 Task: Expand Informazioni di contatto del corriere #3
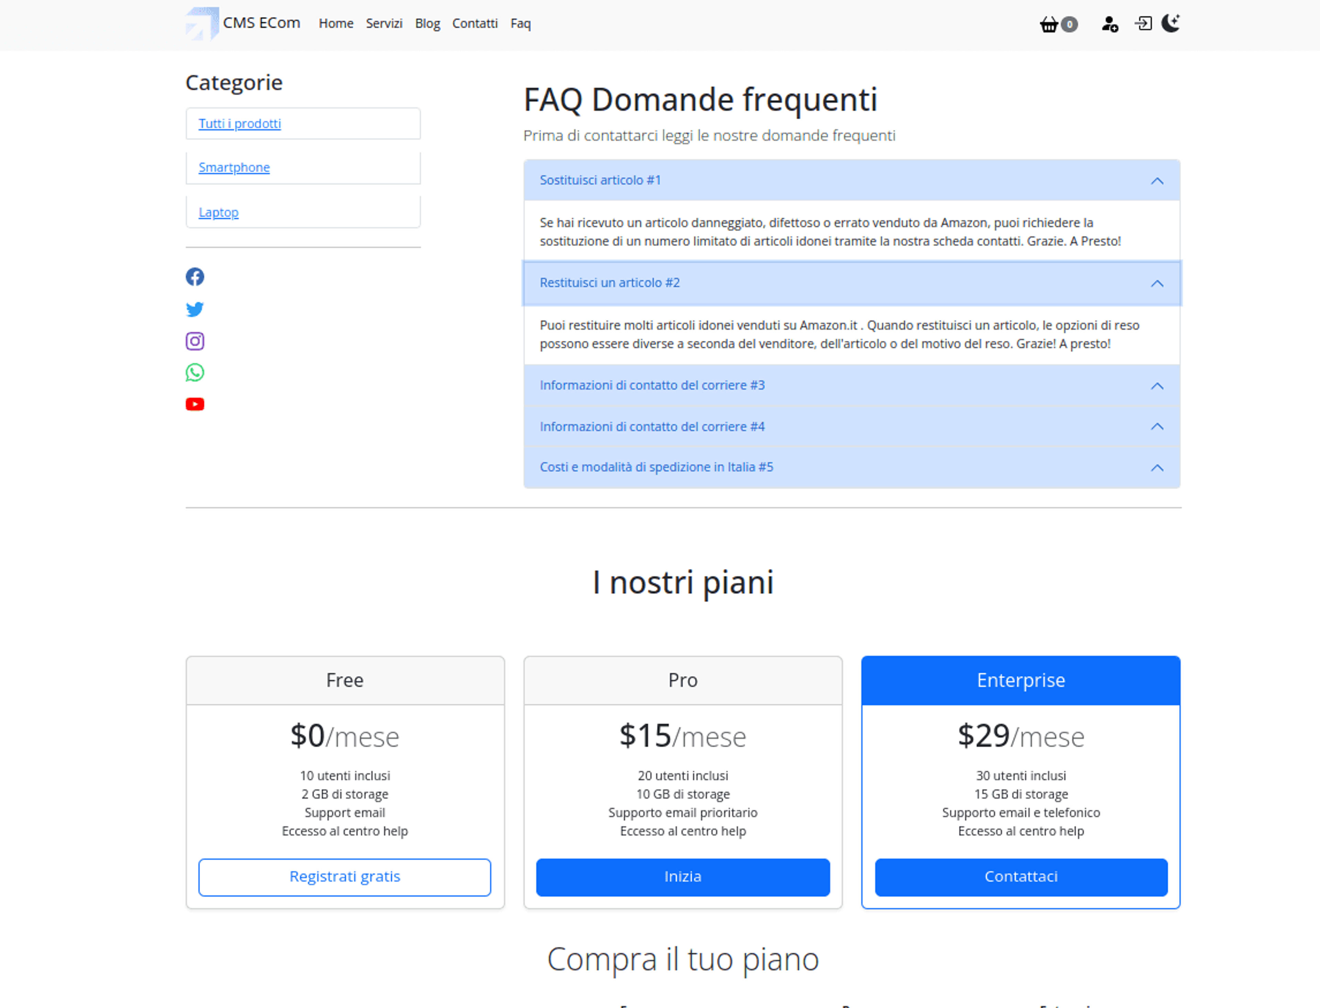(852, 386)
